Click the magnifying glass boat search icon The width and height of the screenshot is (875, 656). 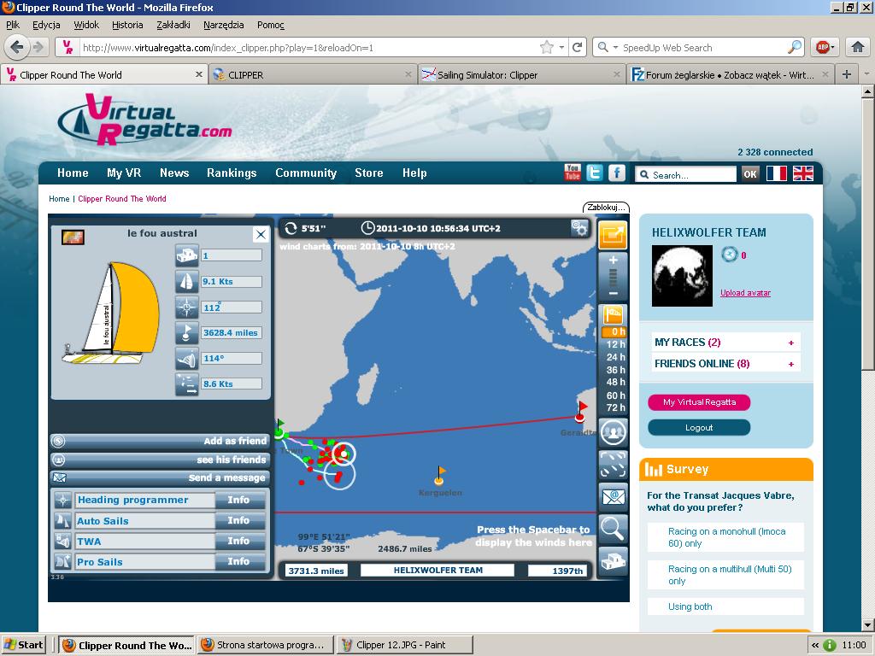(x=613, y=529)
